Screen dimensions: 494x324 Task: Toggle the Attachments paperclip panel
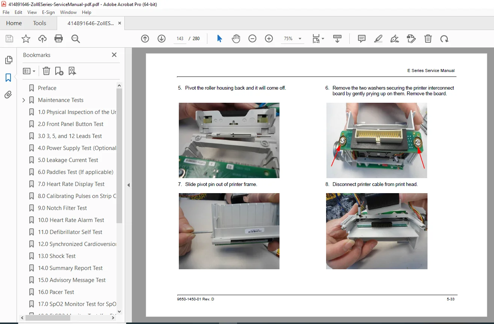click(x=8, y=95)
